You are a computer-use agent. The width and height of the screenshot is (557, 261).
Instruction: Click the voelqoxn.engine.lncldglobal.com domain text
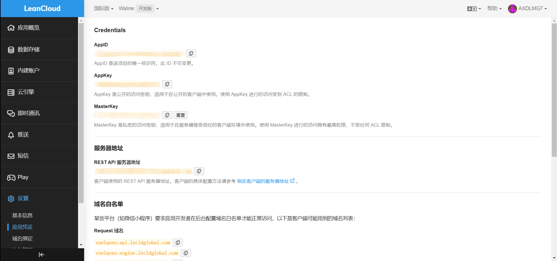click(x=137, y=253)
